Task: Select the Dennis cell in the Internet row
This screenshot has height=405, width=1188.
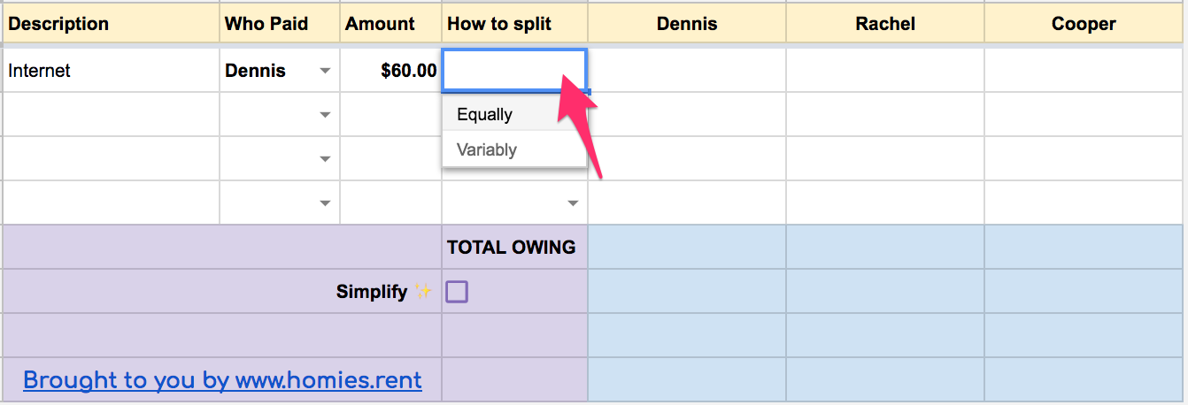Action: (687, 71)
